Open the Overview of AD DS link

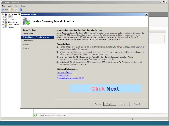[x=64, y=72]
